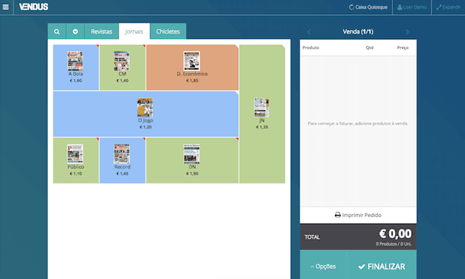Expand the categories dropdown arrow tab
Screen dimensions: 465x279
75,31
